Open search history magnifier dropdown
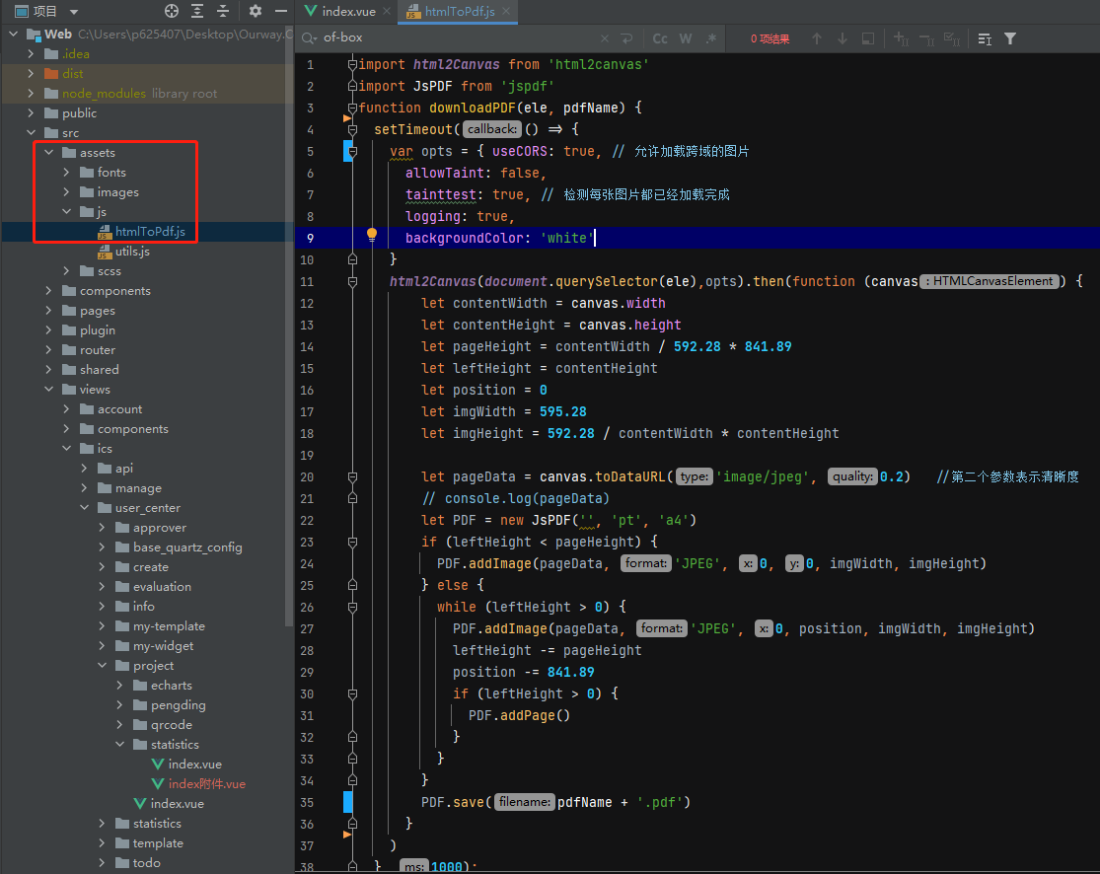 (x=310, y=37)
